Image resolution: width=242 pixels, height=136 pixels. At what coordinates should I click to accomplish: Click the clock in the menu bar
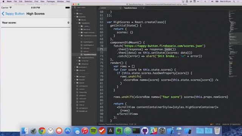coord(225,2)
